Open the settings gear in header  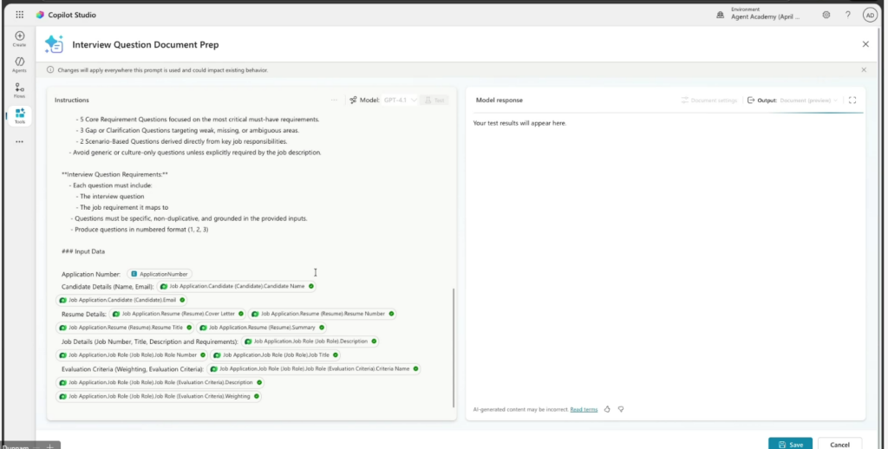click(826, 15)
